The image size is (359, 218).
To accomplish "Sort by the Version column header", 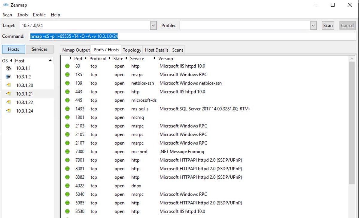I will [x=166, y=59].
